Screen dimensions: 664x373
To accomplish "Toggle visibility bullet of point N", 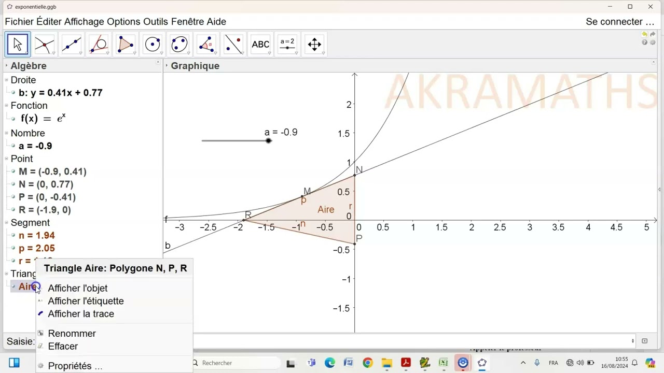I will (13, 184).
